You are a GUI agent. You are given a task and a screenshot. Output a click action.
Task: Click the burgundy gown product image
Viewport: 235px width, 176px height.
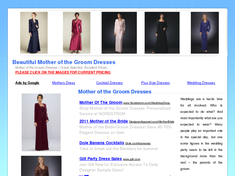pyautogui.click(x=41, y=122)
